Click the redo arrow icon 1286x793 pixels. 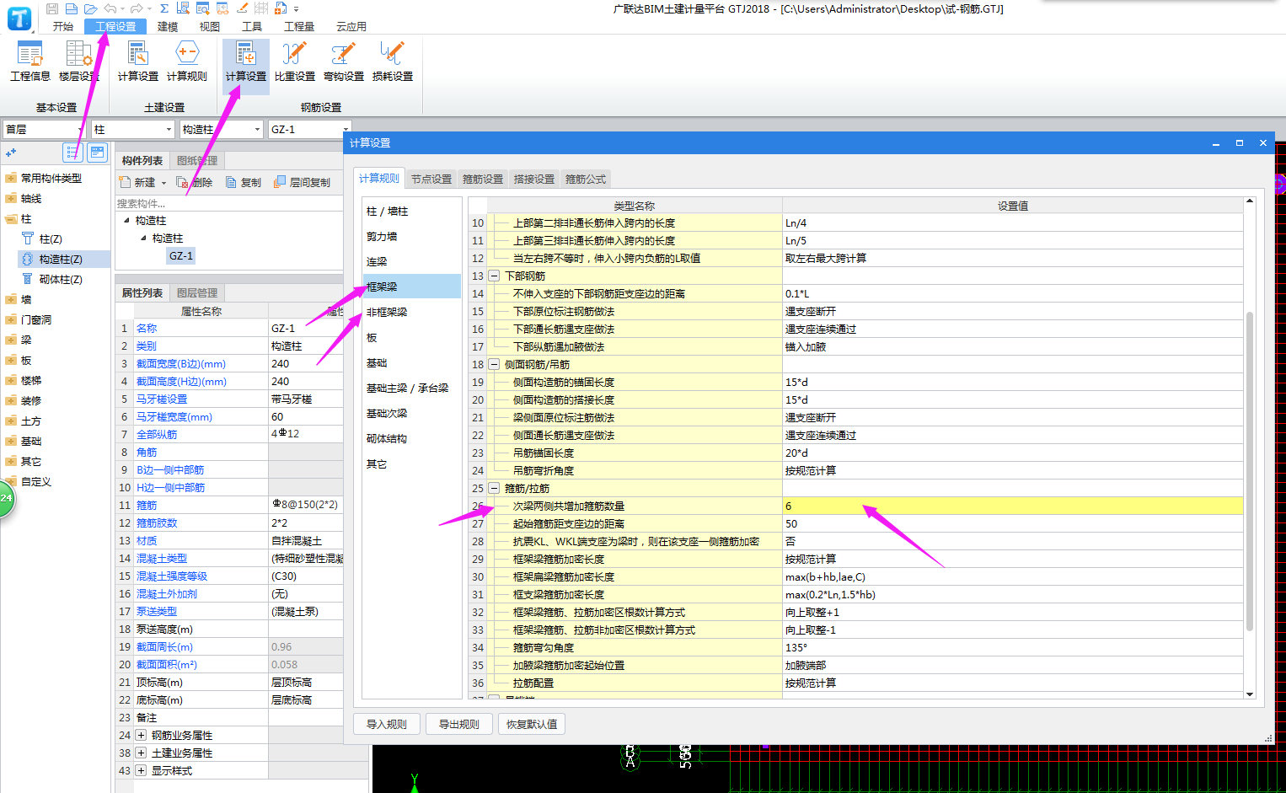[x=137, y=8]
